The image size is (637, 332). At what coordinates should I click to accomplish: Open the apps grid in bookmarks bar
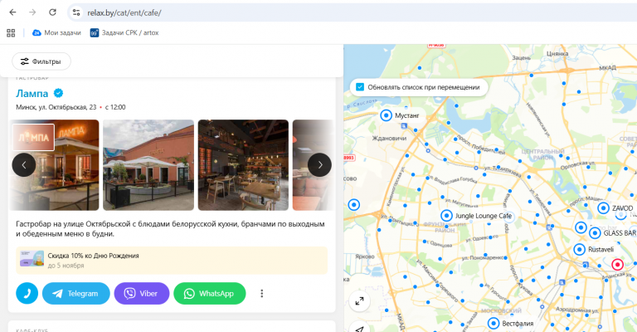(11, 33)
